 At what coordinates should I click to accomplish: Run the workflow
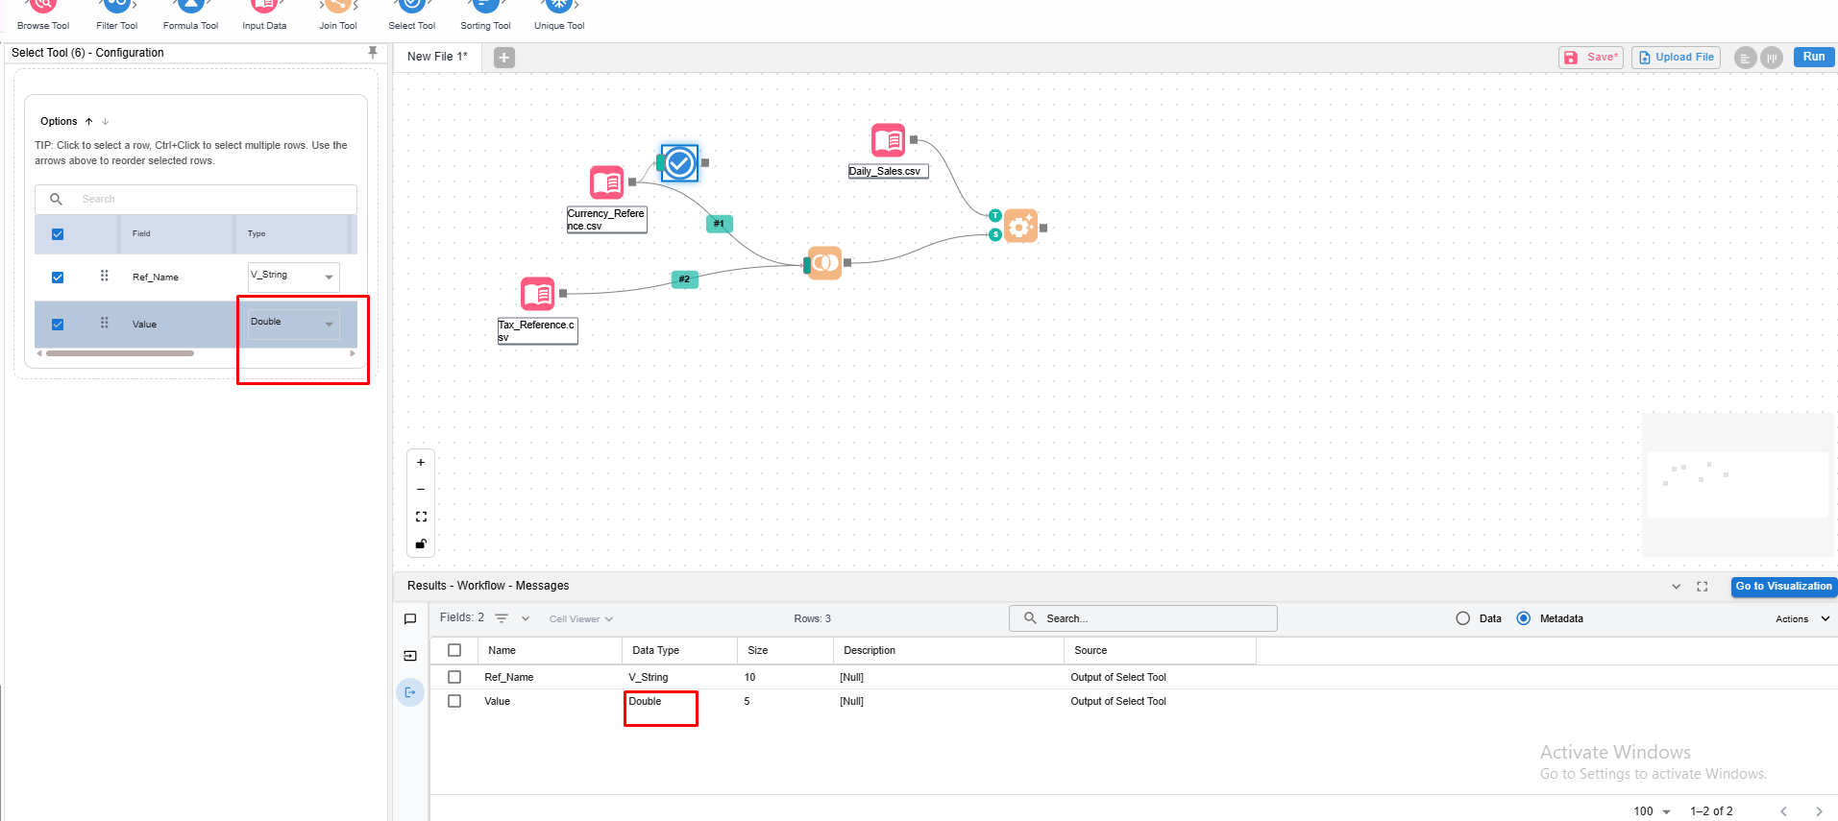coord(1813,57)
